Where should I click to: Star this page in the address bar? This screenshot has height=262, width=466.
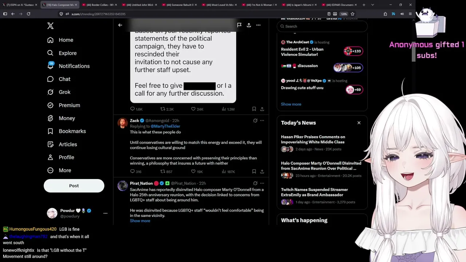(x=352, y=14)
